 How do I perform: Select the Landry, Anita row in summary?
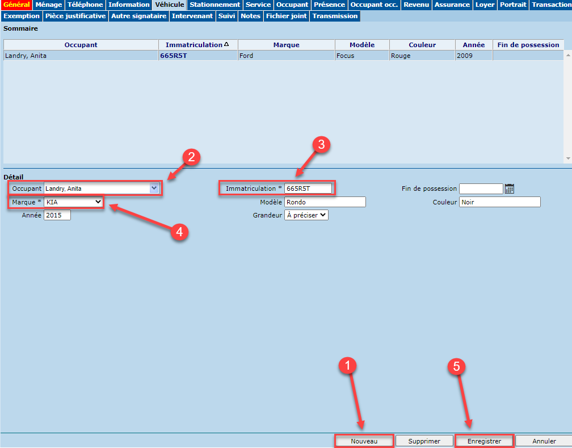(x=79, y=56)
